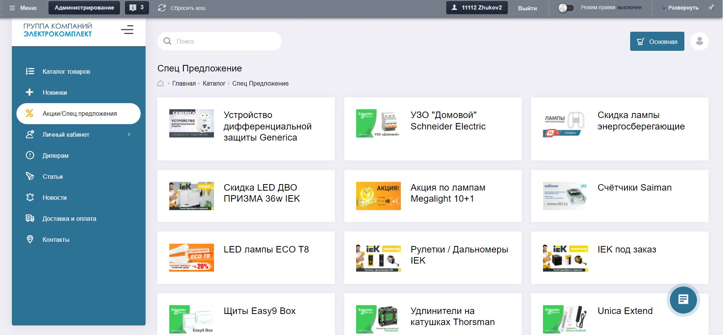The width and height of the screenshot is (723, 335).
Task: Open Статьи menu item
Action: [x=78, y=176]
